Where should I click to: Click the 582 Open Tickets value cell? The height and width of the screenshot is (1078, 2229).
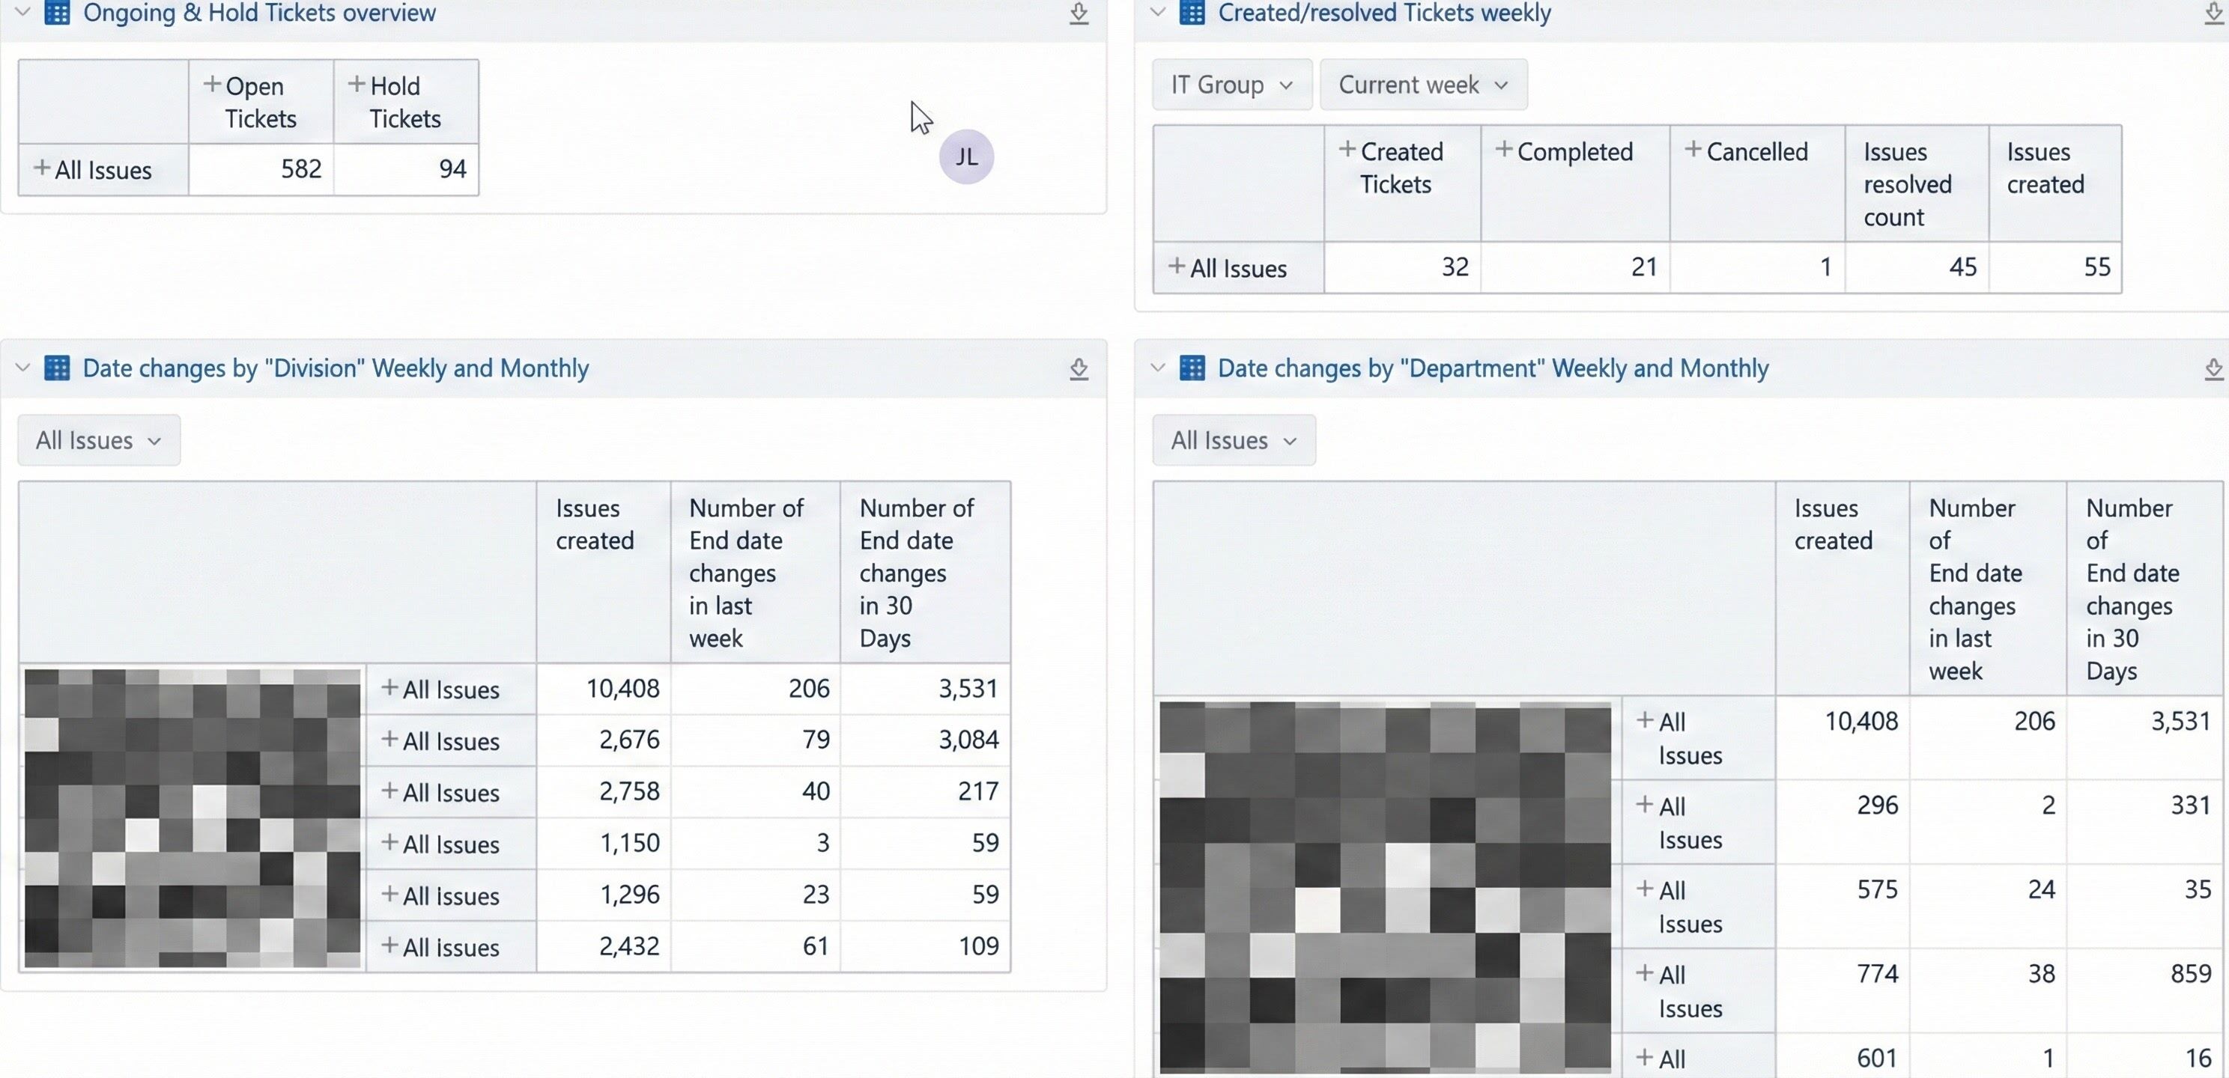click(x=261, y=168)
